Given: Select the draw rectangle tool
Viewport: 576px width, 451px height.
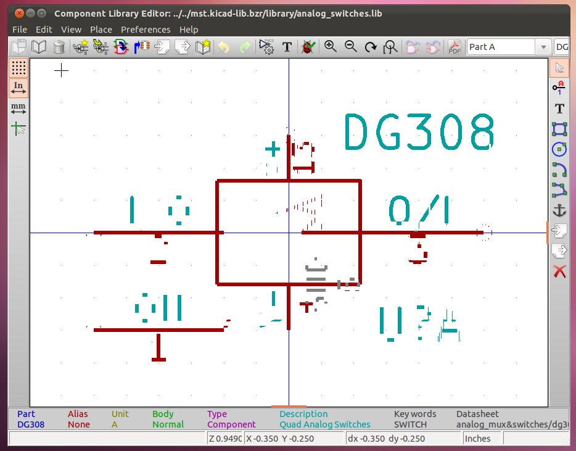Looking at the screenshot, I should [x=559, y=129].
